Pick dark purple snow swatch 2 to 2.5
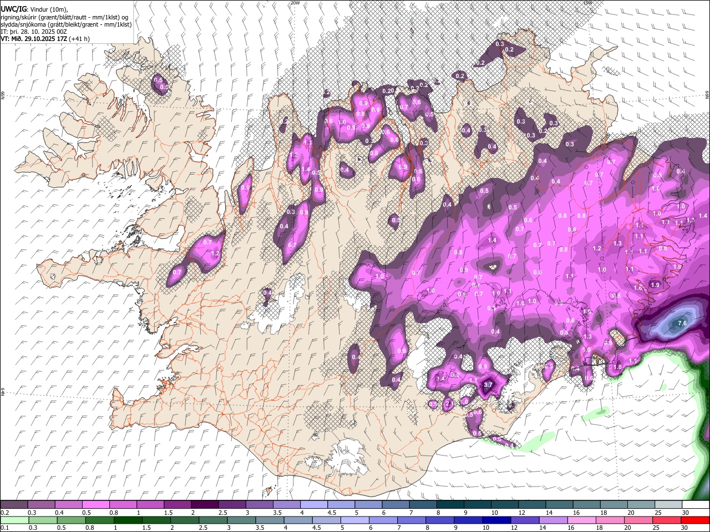 pos(204,505)
